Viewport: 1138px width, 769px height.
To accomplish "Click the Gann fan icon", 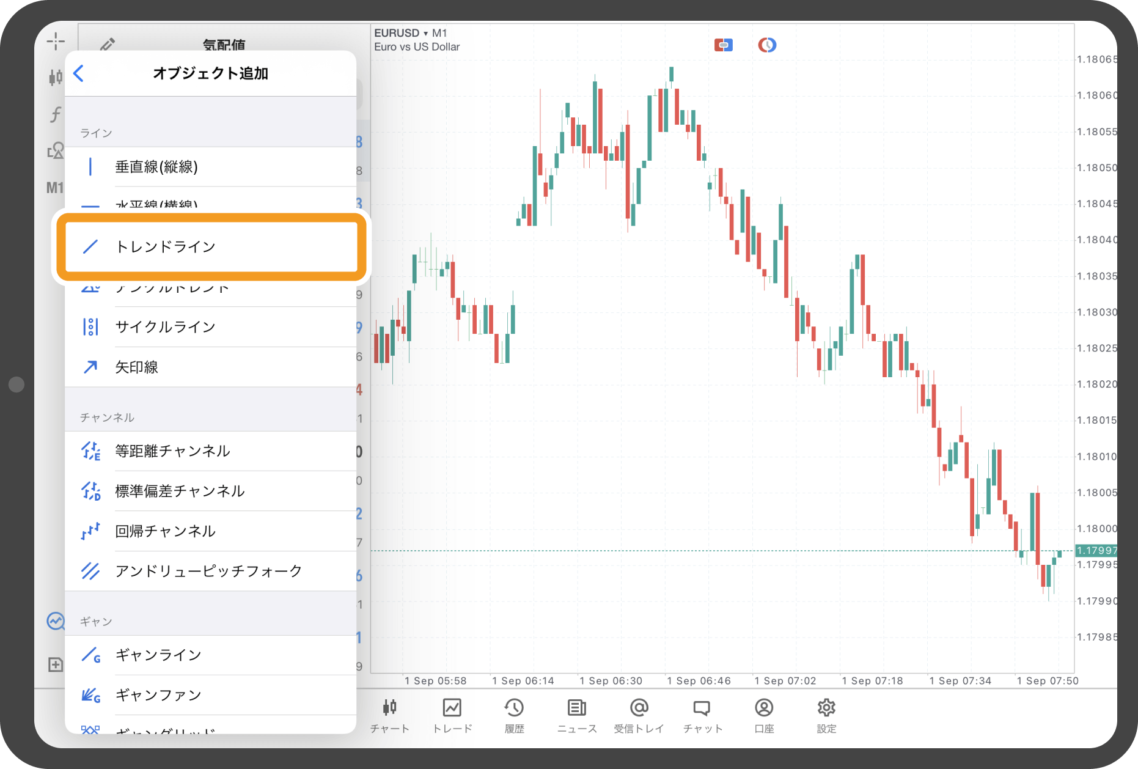I will [x=91, y=695].
